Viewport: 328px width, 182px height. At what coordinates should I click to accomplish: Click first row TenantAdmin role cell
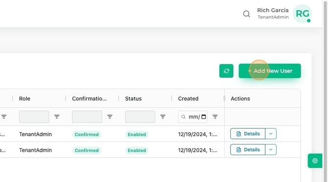pos(35,134)
